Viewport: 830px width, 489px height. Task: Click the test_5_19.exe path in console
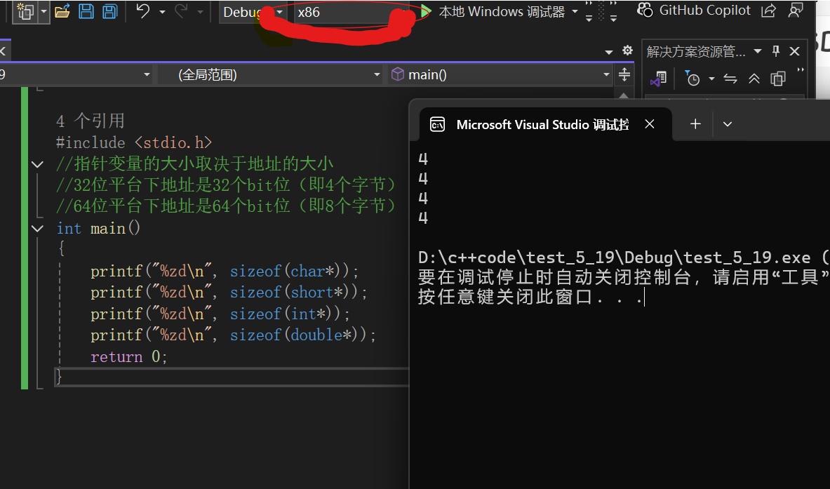pyautogui.click(x=614, y=257)
